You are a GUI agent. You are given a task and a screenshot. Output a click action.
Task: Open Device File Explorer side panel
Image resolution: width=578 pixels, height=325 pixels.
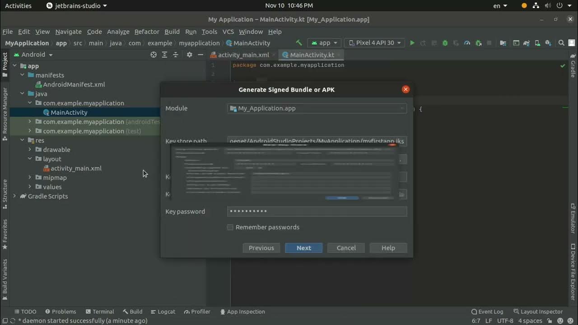tap(573, 272)
